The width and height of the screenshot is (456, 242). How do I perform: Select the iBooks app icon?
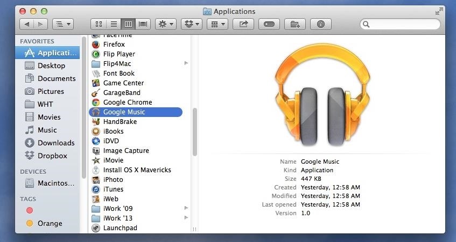(96, 131)
